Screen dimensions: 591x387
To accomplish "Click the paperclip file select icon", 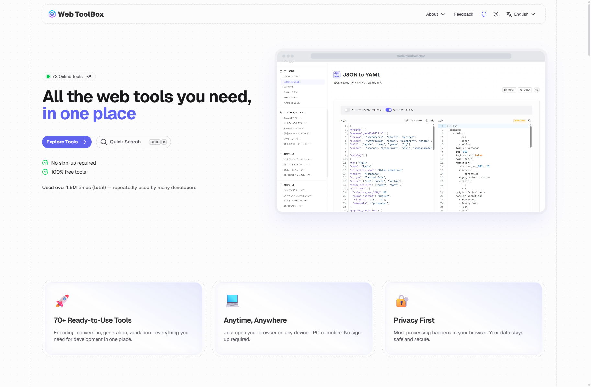I will (407, 120).
